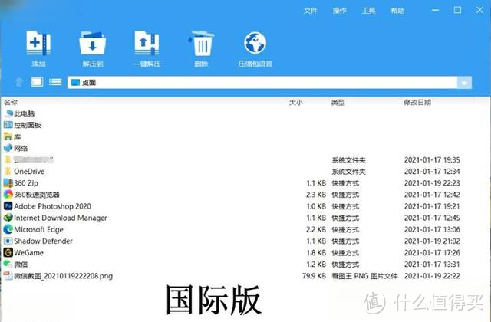This screenshot has width=491, height=322.
Task: Click the 一键解压 one-click extract icon
Action: click(147, 43)
